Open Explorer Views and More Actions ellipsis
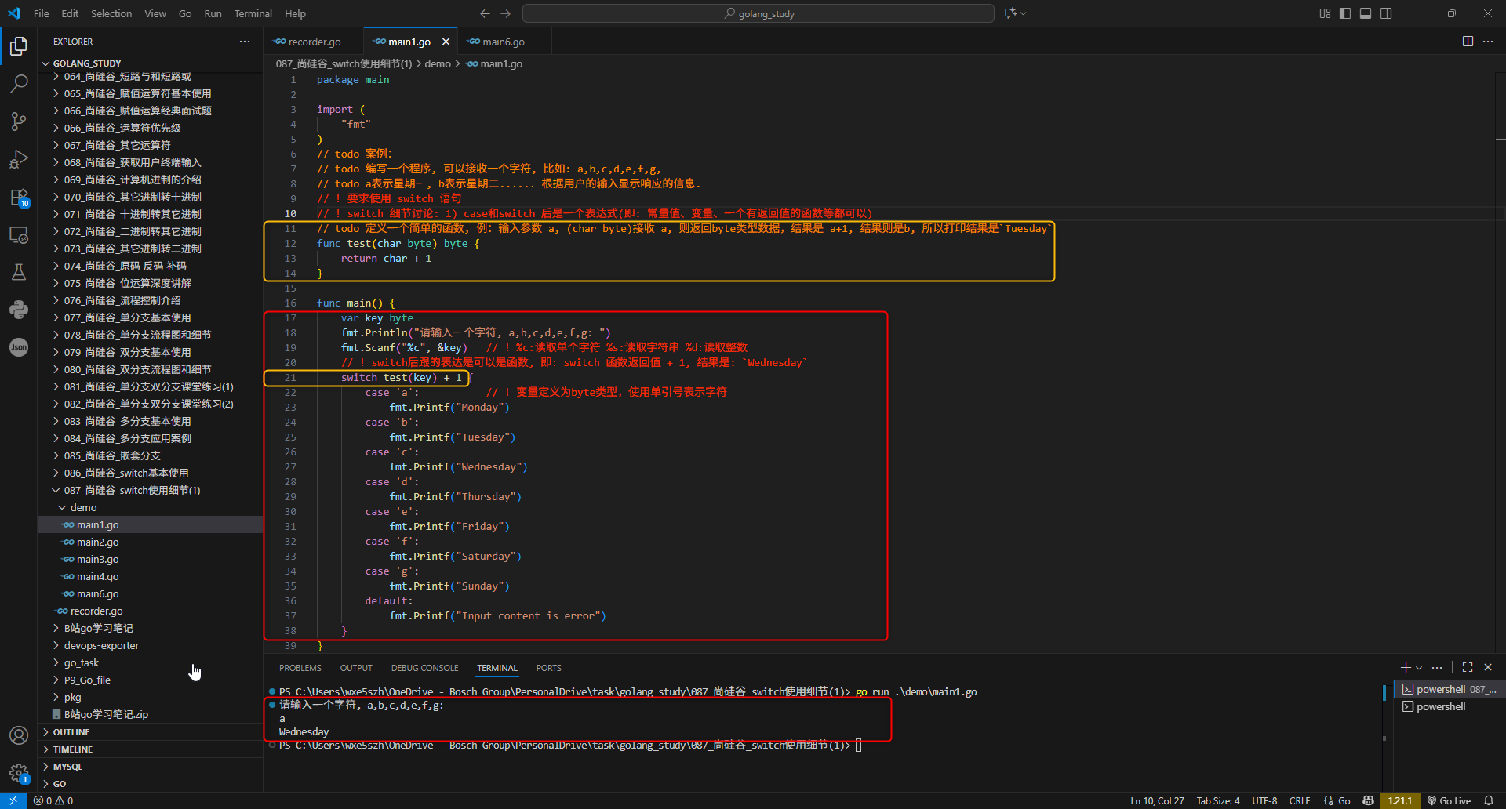The height and width of the screenshot is (809, 1506). 245,42
